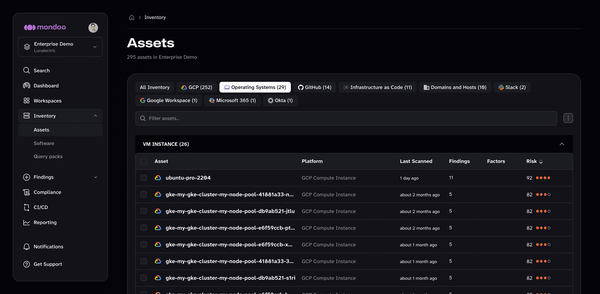The height and width of the screenshot is (294, 600).
Task: Click Inventory in the breadcrumb
Action: tap(155, 18)
